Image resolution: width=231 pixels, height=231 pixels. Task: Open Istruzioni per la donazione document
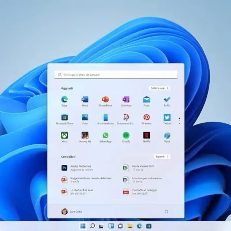pyautogui.click(x=142, y=180)
